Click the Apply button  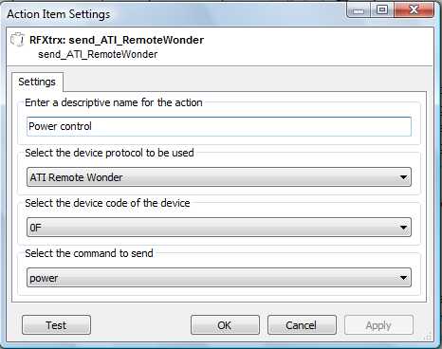pyautogui.click(x=378, y=325)
